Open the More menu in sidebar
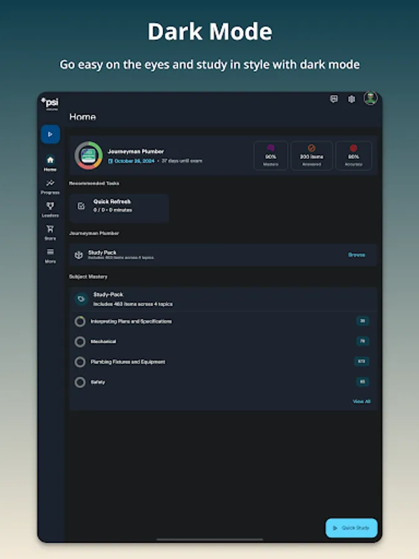 50,256
